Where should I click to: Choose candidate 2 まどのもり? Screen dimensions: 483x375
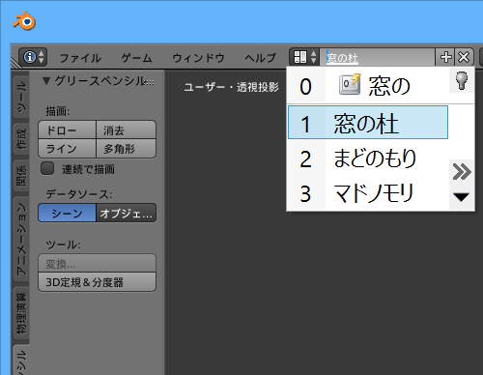tap(368, 159)
